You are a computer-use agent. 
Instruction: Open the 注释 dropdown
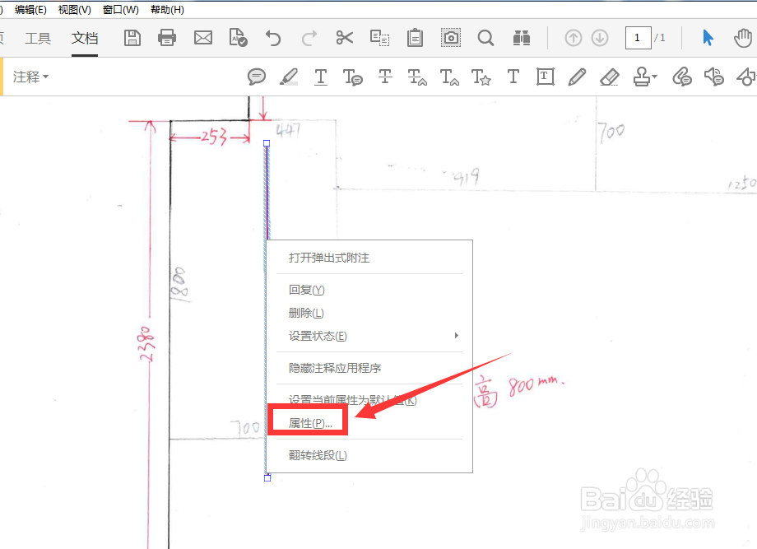tap(31, 77)
